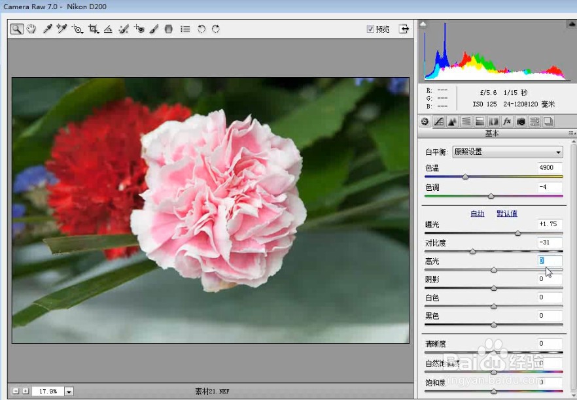Click the 17.9% zoom level field
Viewport: 577px width, 400px height.
pyautogui.click(x=48, y=391)
